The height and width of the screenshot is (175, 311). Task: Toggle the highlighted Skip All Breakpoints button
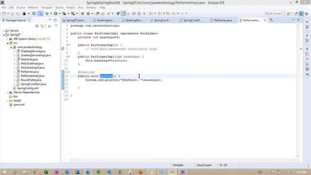40,14
